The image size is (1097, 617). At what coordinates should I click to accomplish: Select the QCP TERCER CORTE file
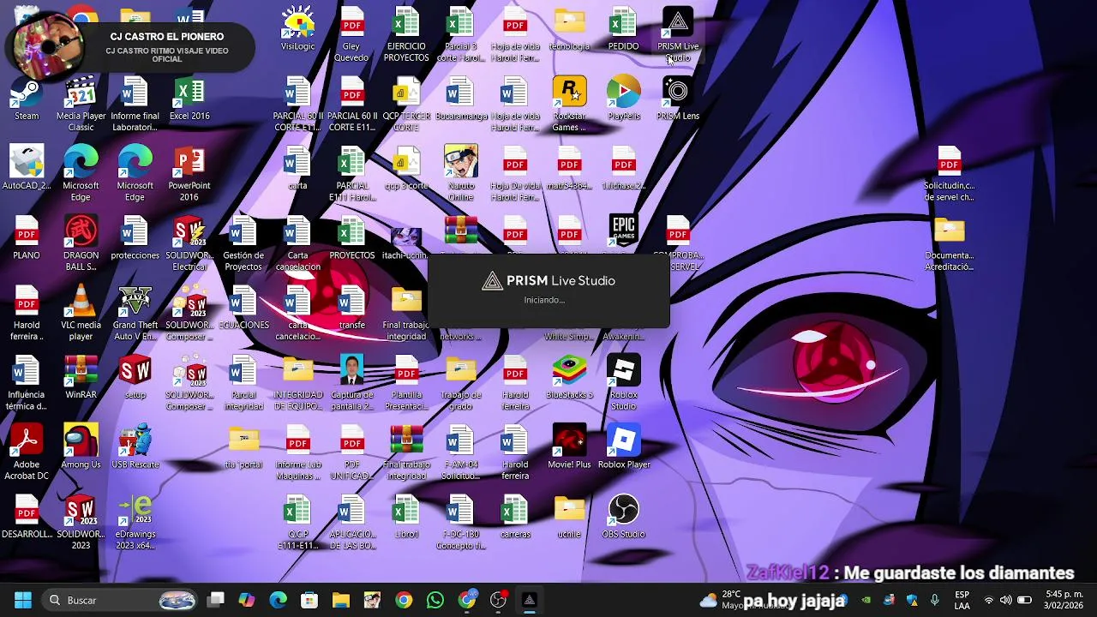(x=406, y=104)
